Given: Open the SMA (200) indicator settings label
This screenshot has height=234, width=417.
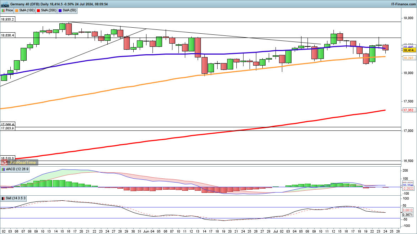Looking at the screenshot, I should (49, 11).
